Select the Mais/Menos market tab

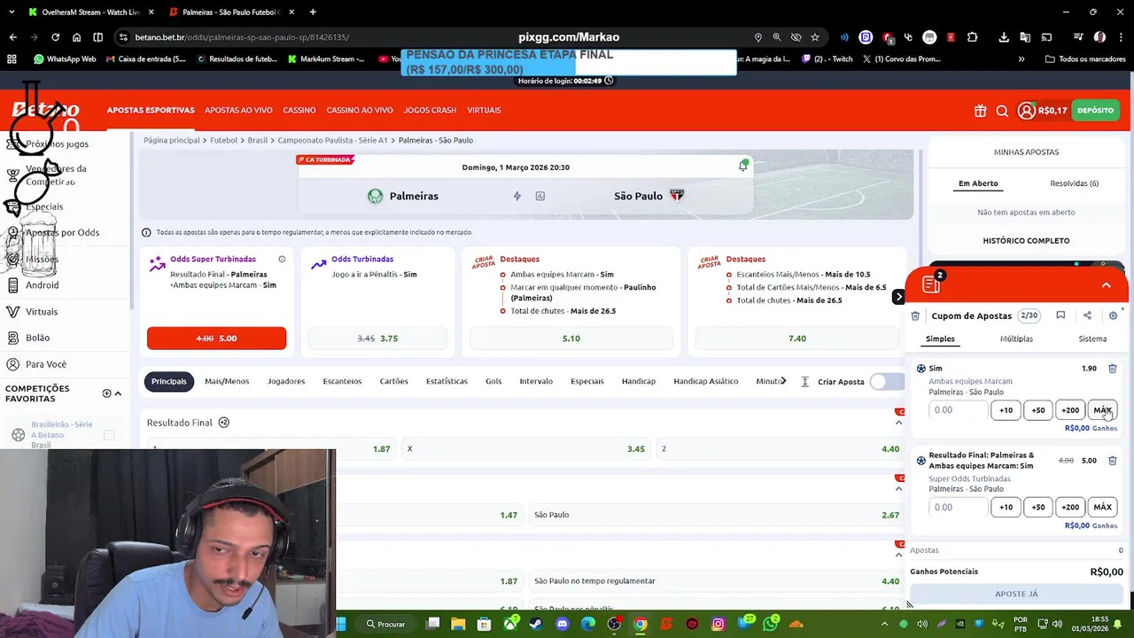pos(227,381)
